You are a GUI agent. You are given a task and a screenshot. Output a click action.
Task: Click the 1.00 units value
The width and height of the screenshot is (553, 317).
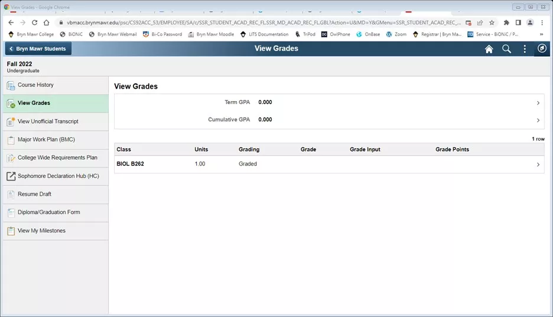point(200,164)
